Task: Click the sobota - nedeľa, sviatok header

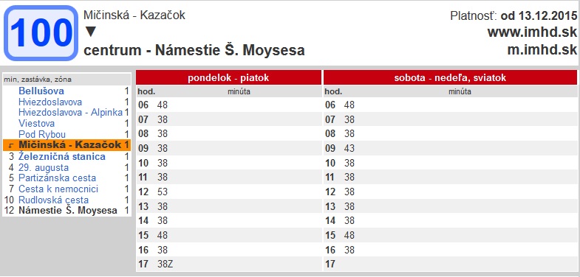Action: coord(450,78)
